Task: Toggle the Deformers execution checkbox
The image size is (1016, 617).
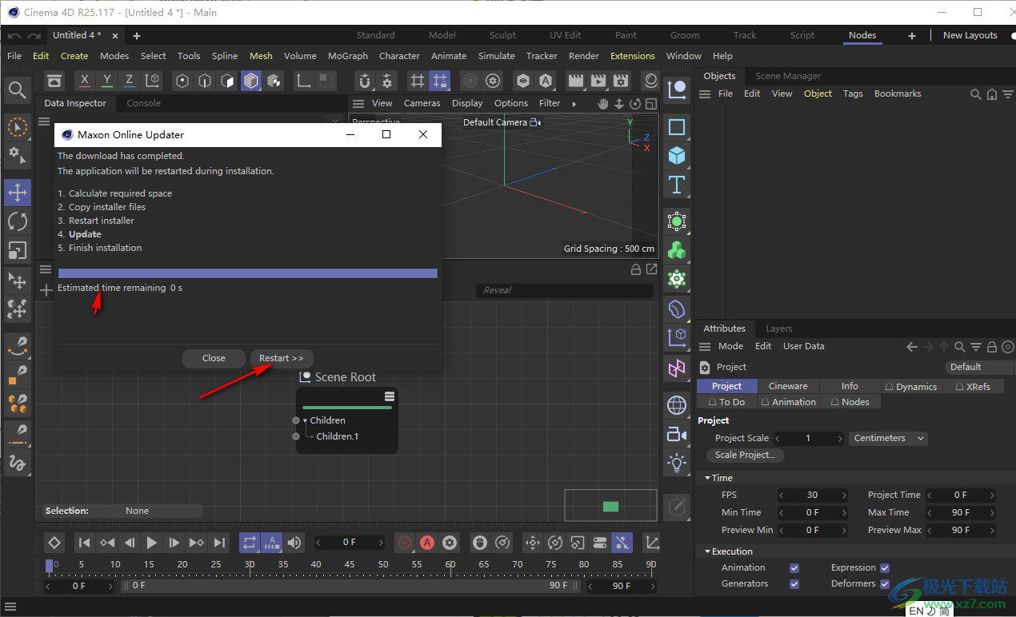Action: (x=885, y=583)
